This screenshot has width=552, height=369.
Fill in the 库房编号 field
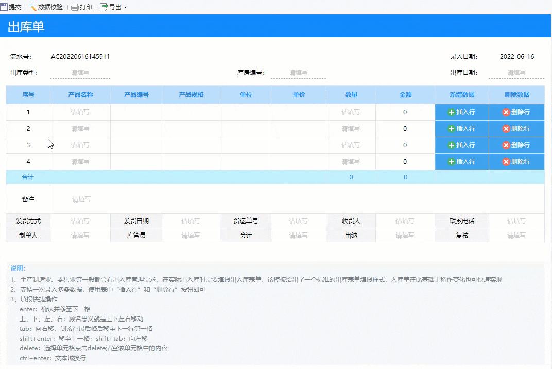click(x=298, y=73)
